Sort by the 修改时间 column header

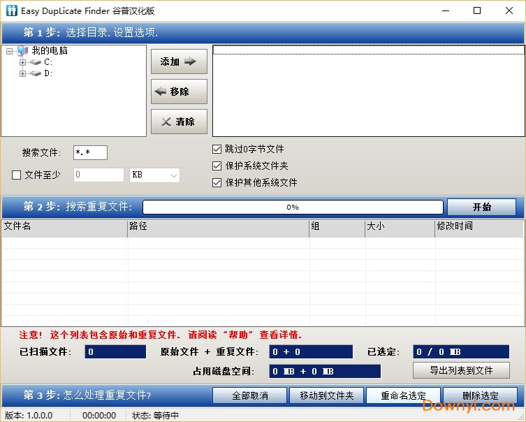pos(478,226)
